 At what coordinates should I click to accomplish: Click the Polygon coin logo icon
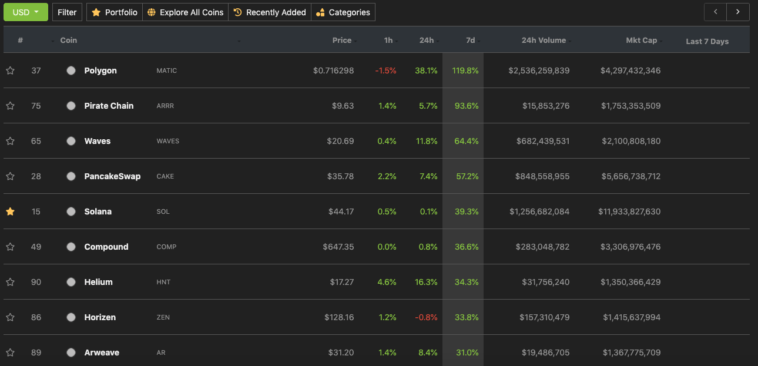(x=71, y=70)
